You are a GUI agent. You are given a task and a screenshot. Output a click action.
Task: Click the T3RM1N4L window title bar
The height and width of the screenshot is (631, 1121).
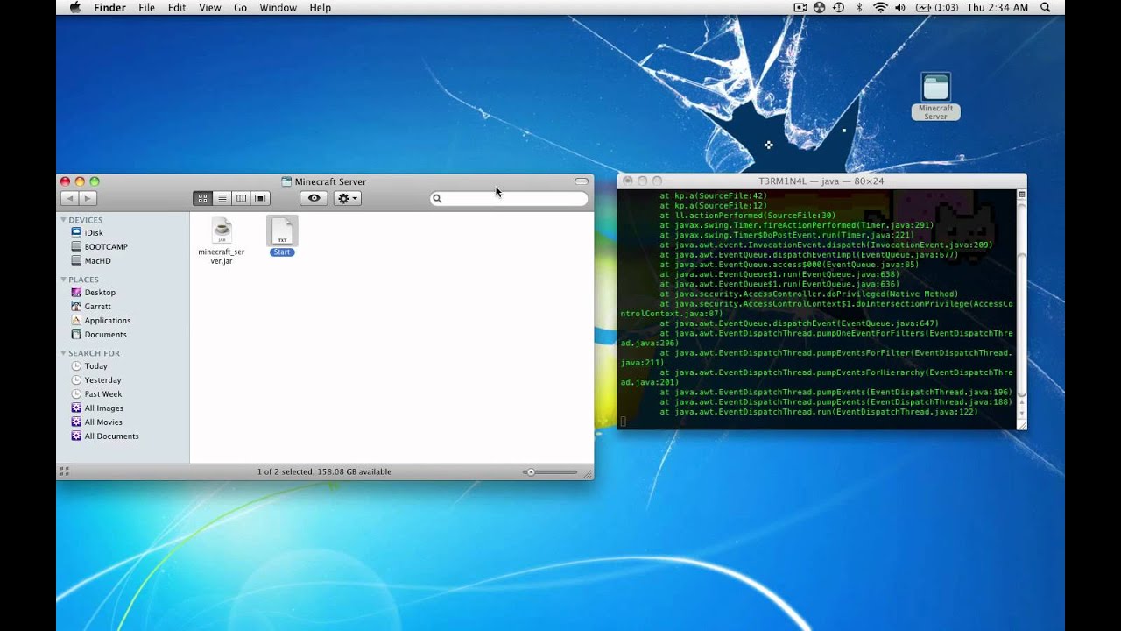click(x=821, y=181)
